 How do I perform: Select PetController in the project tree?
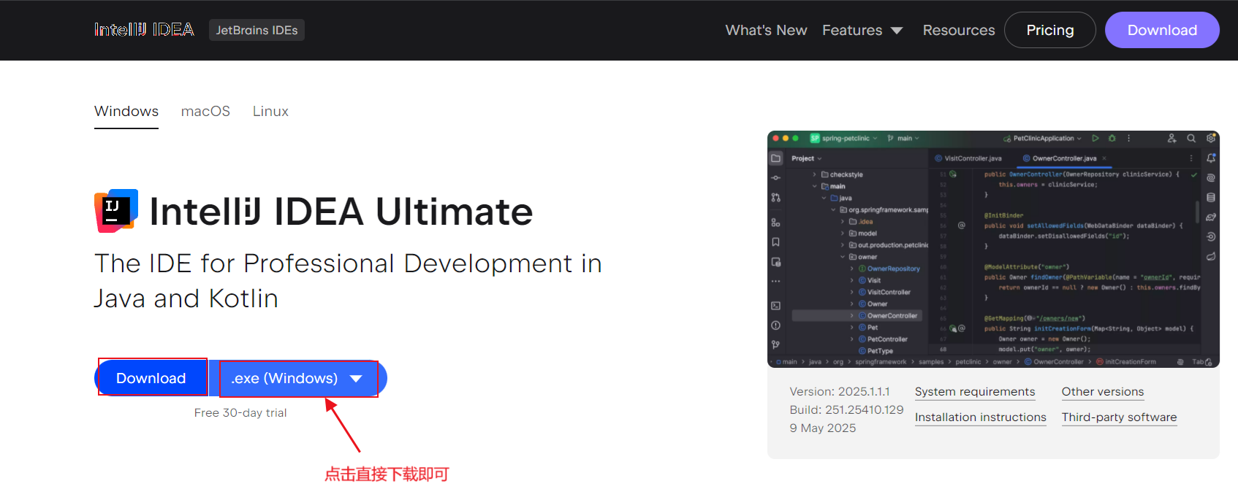pos(883,339)
